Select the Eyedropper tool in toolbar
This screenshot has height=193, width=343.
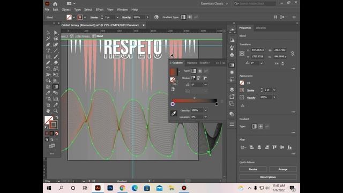pos(48,93)
